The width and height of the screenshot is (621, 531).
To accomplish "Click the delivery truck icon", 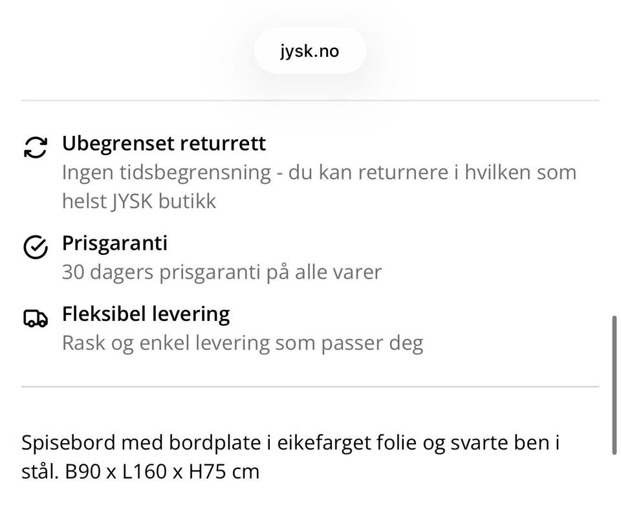I will tap(35, 318).
